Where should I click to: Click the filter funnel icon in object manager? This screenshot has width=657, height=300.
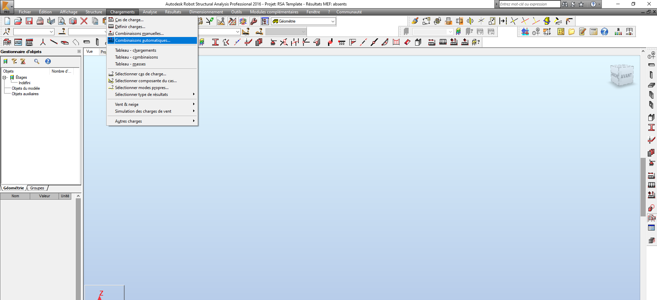[14, 61]
